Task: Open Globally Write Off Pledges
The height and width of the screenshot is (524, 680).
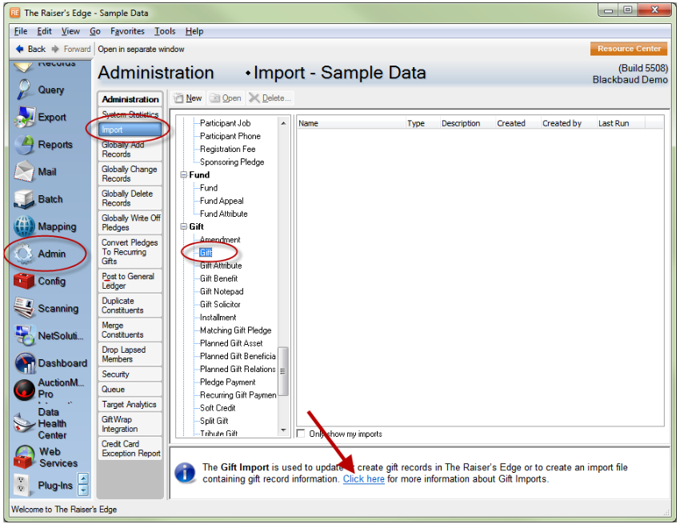Action: [x=130, y=222]
